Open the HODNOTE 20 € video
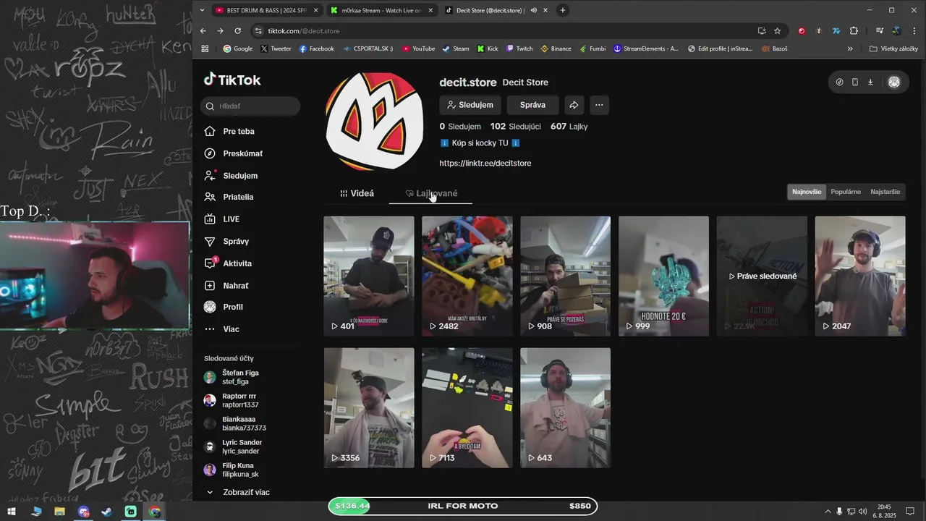This screenshot has height=521, width=926. (663, 276)
